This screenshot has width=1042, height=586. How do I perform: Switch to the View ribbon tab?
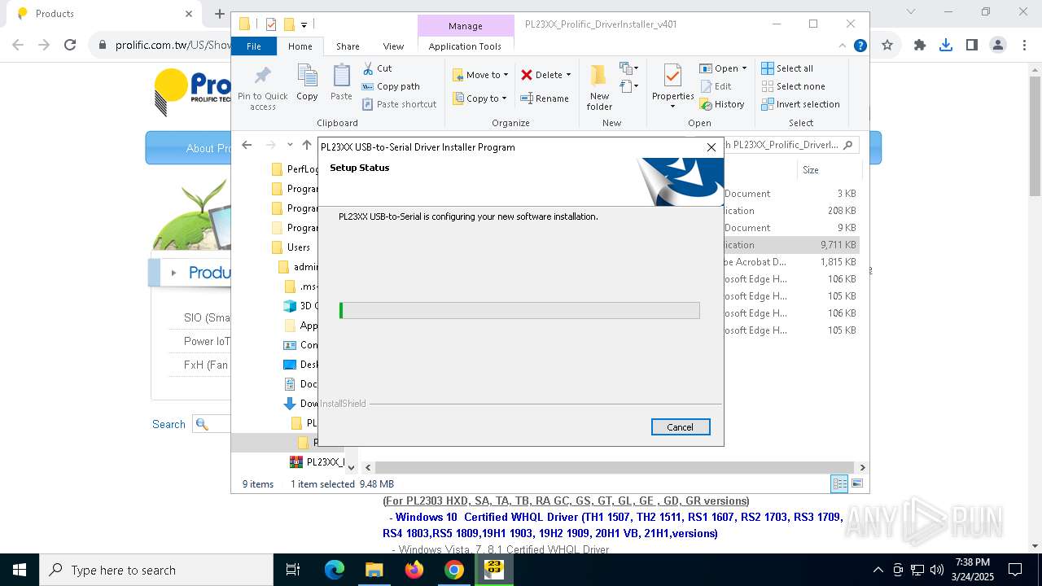tap(393, 46)
